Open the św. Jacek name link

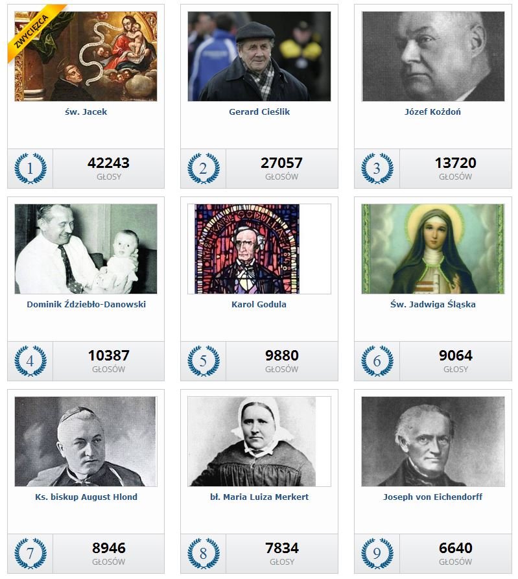[86, 112]
